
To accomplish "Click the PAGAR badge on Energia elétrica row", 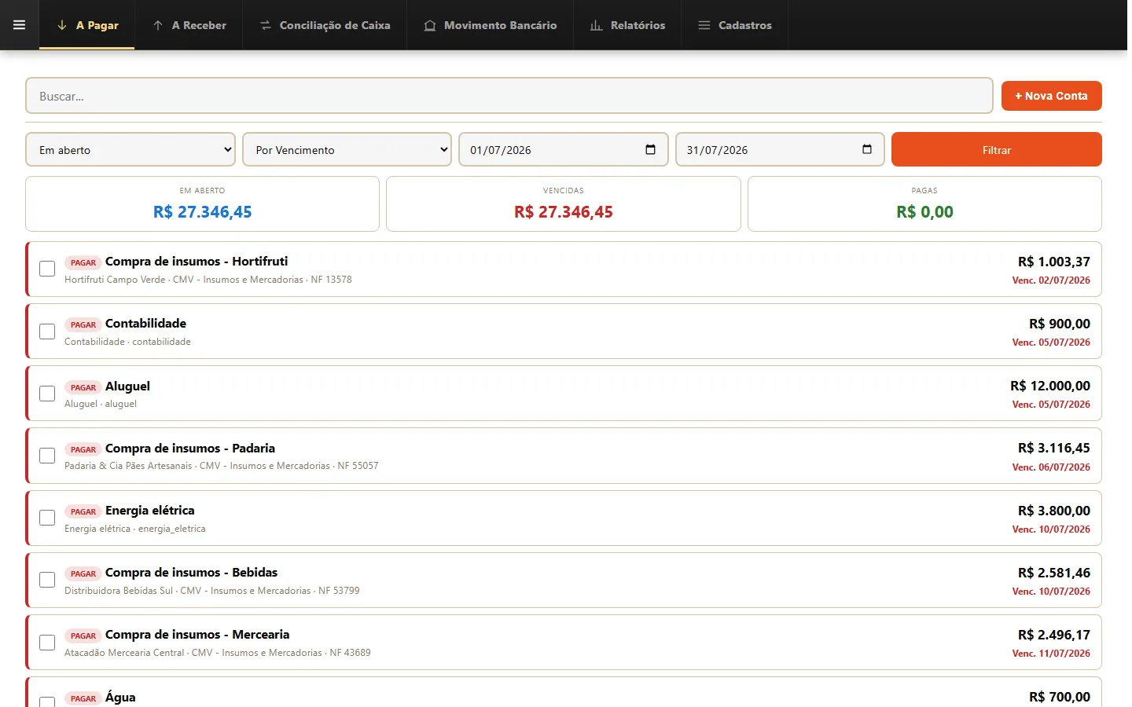I will (83, 511).
